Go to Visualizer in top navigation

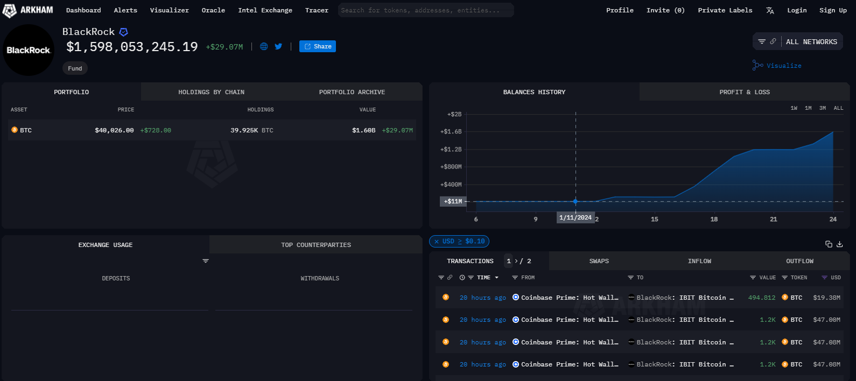point(169,10)
